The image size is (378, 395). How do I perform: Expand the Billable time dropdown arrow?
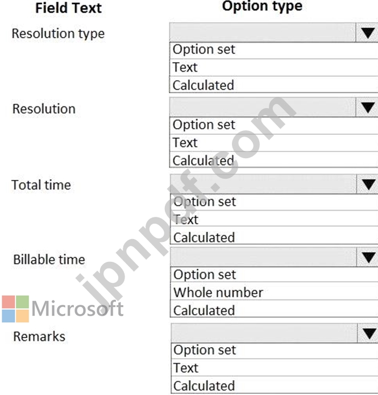tap(367, 257)
